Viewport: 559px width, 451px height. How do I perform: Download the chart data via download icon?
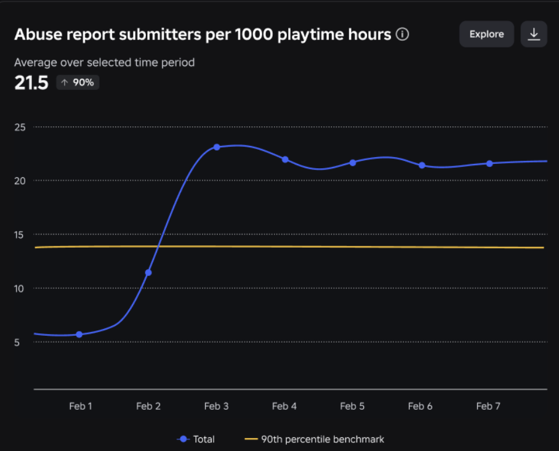534,35
